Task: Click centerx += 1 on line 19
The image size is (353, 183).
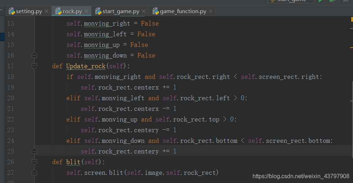Action: tap(155, 87)
